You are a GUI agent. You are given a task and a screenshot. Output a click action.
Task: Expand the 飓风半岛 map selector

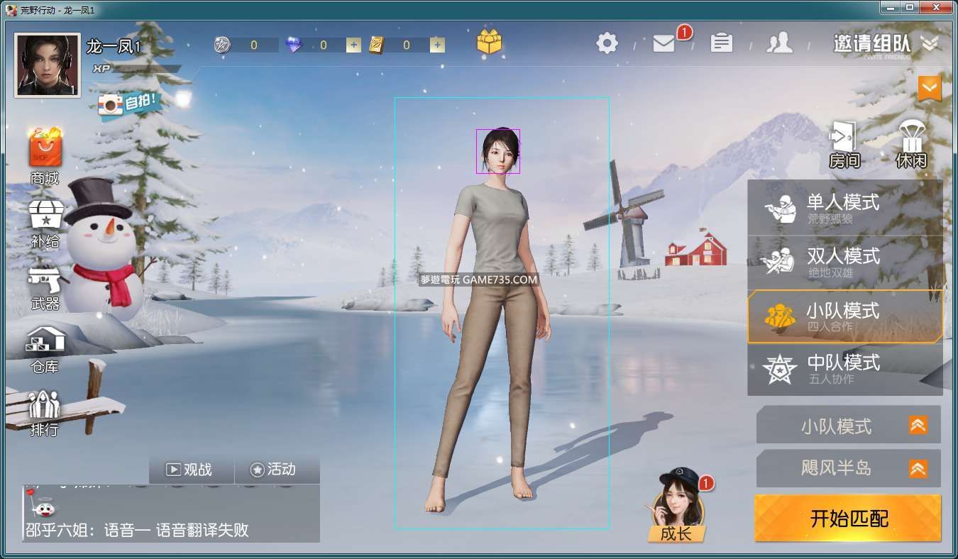[848, 468]
